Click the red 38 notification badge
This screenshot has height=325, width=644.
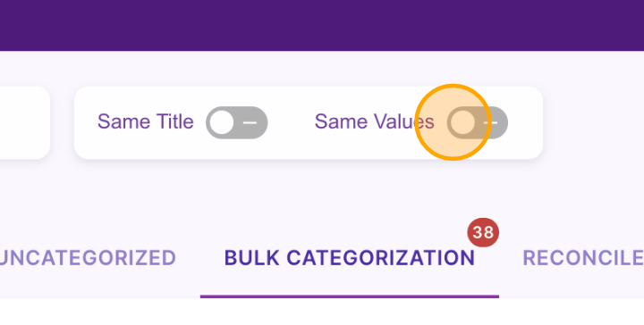point(483,232)
